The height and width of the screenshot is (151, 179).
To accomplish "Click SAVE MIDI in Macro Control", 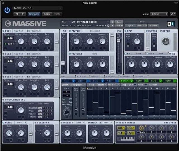I will coord(170,123).
